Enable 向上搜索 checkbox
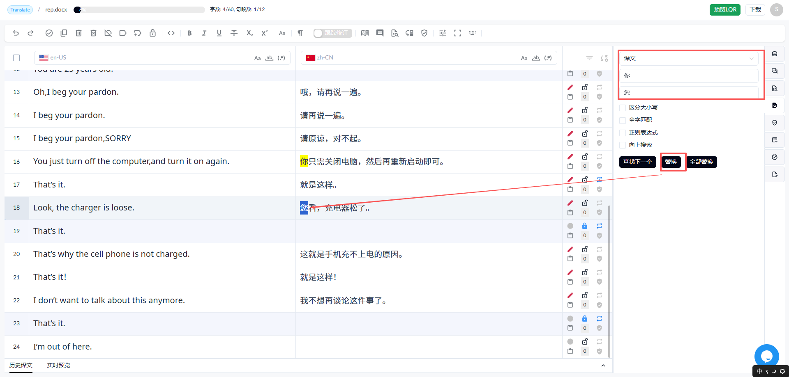 [x=623, y=145]
